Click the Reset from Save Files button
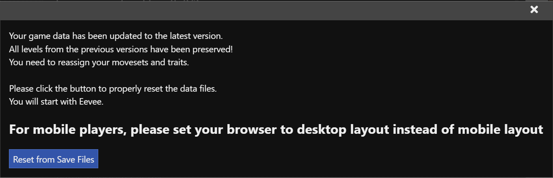553x178 pixels. click(x=54, y=159)
